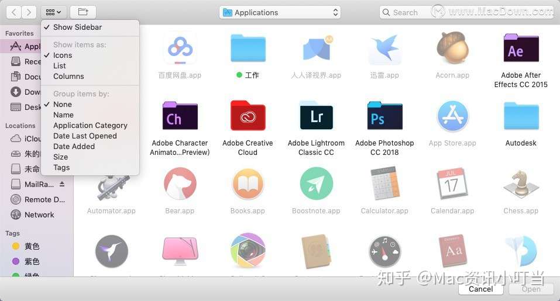Group items by Application Category
Viewport: 560px width, 301px height.
pos(90,126)
